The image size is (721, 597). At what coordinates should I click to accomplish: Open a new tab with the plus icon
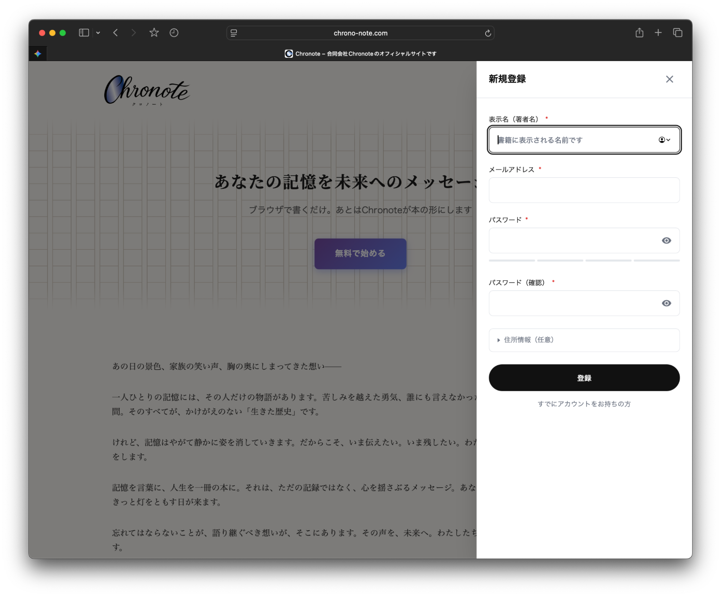(658, 32)
